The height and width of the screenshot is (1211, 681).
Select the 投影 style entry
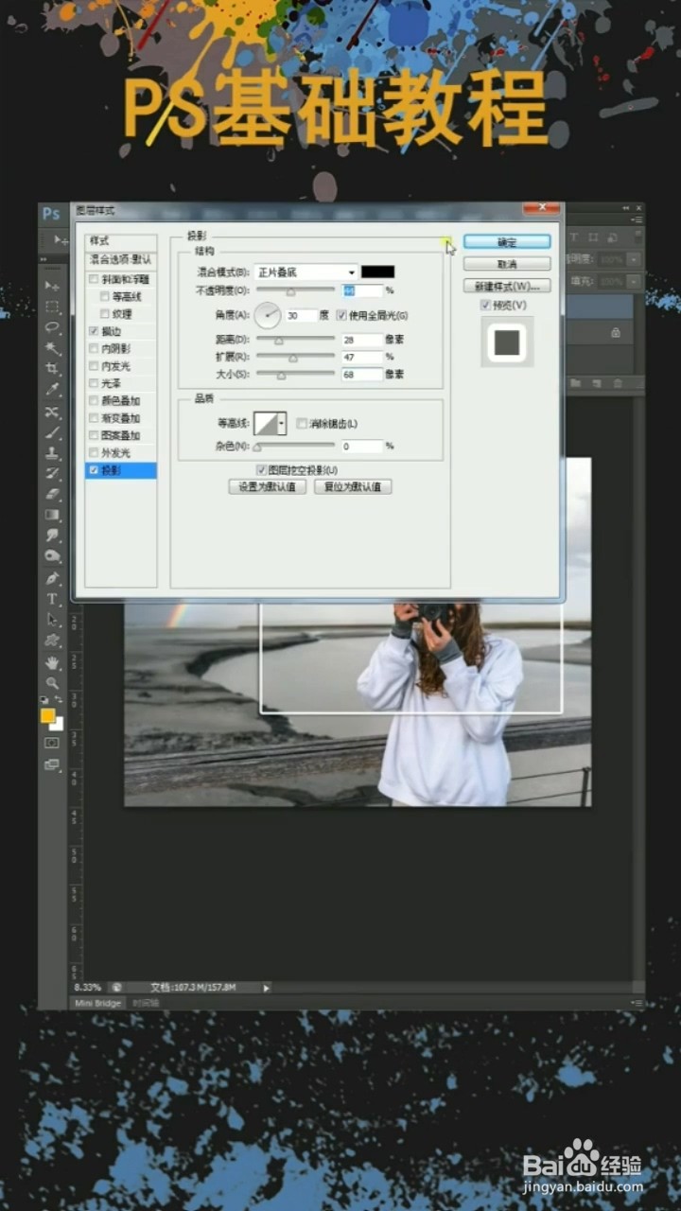pos(121,470)
